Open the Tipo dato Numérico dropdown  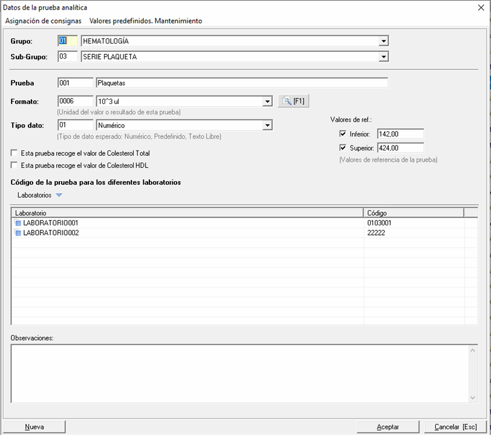coord(267,125)
